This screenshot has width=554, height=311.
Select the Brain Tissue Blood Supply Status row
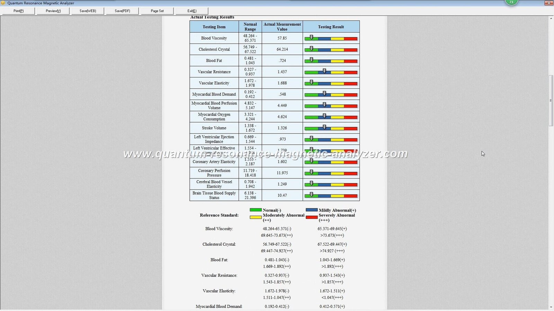214,195
